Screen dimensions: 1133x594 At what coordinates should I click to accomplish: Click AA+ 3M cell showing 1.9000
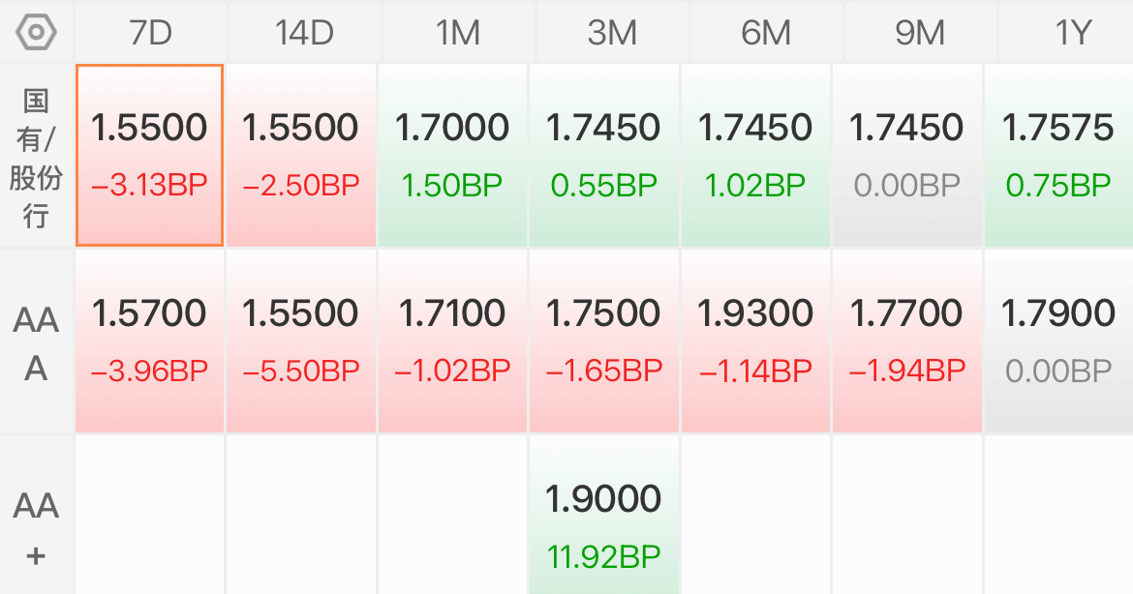(604, 526)
